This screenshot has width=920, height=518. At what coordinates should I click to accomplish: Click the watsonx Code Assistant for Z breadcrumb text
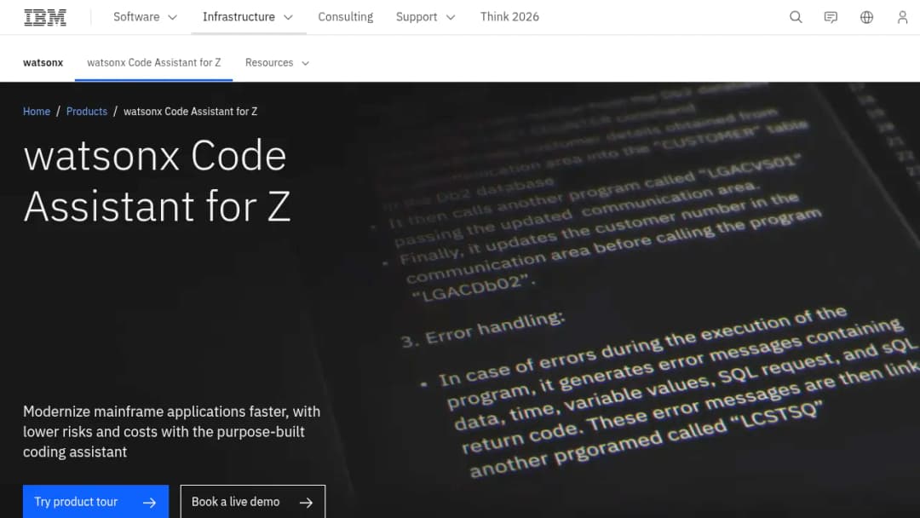coord(190,112)
